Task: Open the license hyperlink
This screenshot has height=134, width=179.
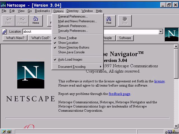Action: (x=159, y=81)
